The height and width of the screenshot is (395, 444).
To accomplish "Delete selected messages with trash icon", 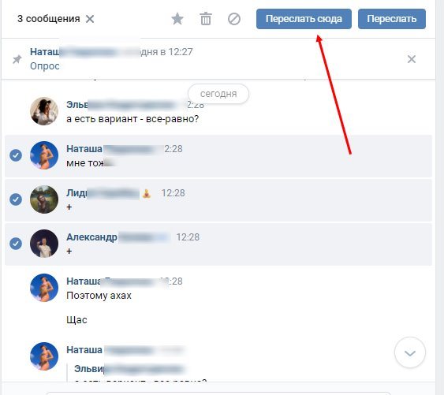I will [206, 19].
